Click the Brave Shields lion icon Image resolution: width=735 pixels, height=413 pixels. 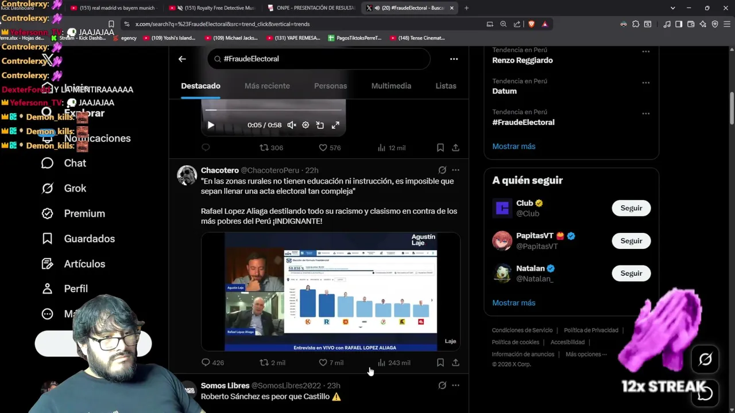tap(531, 24)
